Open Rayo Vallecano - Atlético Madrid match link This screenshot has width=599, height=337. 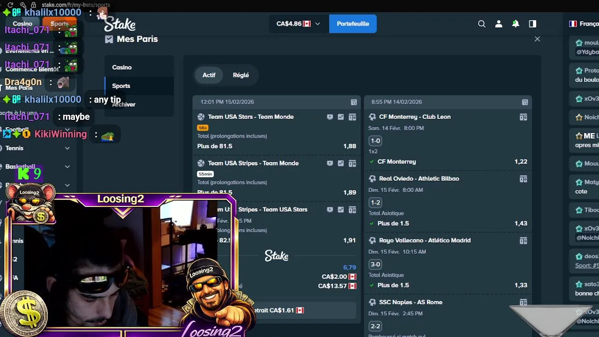click(x=425, y=241)
